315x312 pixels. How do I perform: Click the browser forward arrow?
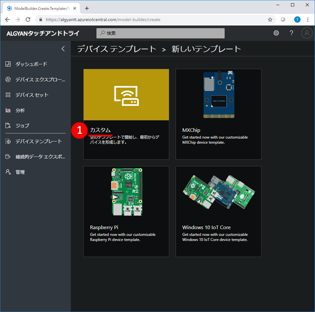click(x=18, y=19)
